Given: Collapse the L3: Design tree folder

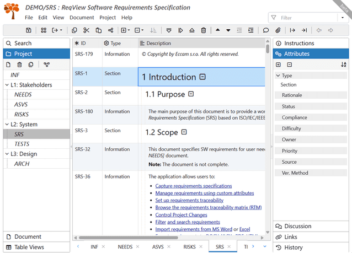Looking at the screenshot, I should pyautogui.click(x=7, y=154).
